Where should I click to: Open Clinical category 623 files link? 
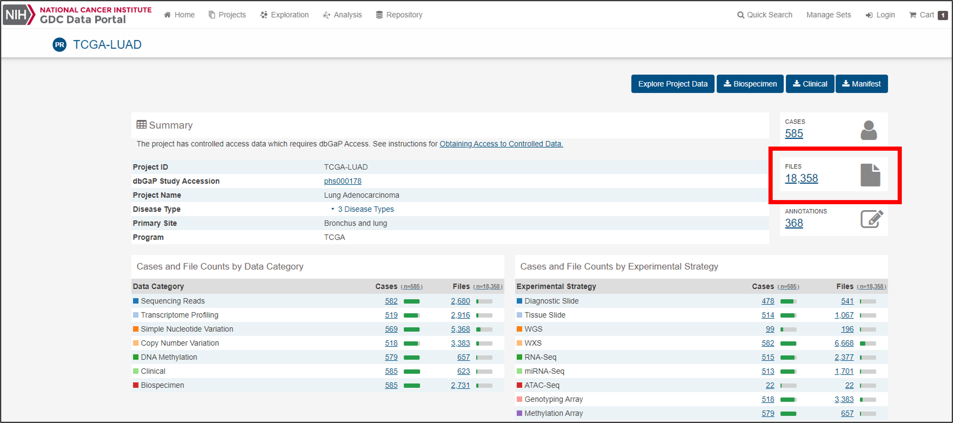463,371
